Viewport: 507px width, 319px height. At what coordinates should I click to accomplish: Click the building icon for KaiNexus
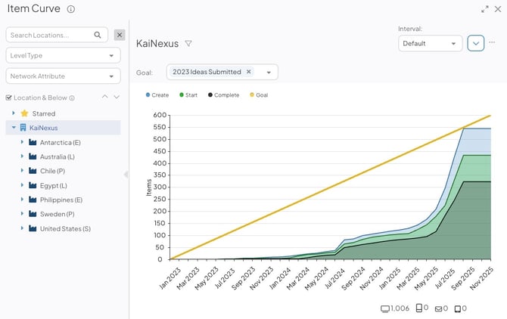(23, 128)
